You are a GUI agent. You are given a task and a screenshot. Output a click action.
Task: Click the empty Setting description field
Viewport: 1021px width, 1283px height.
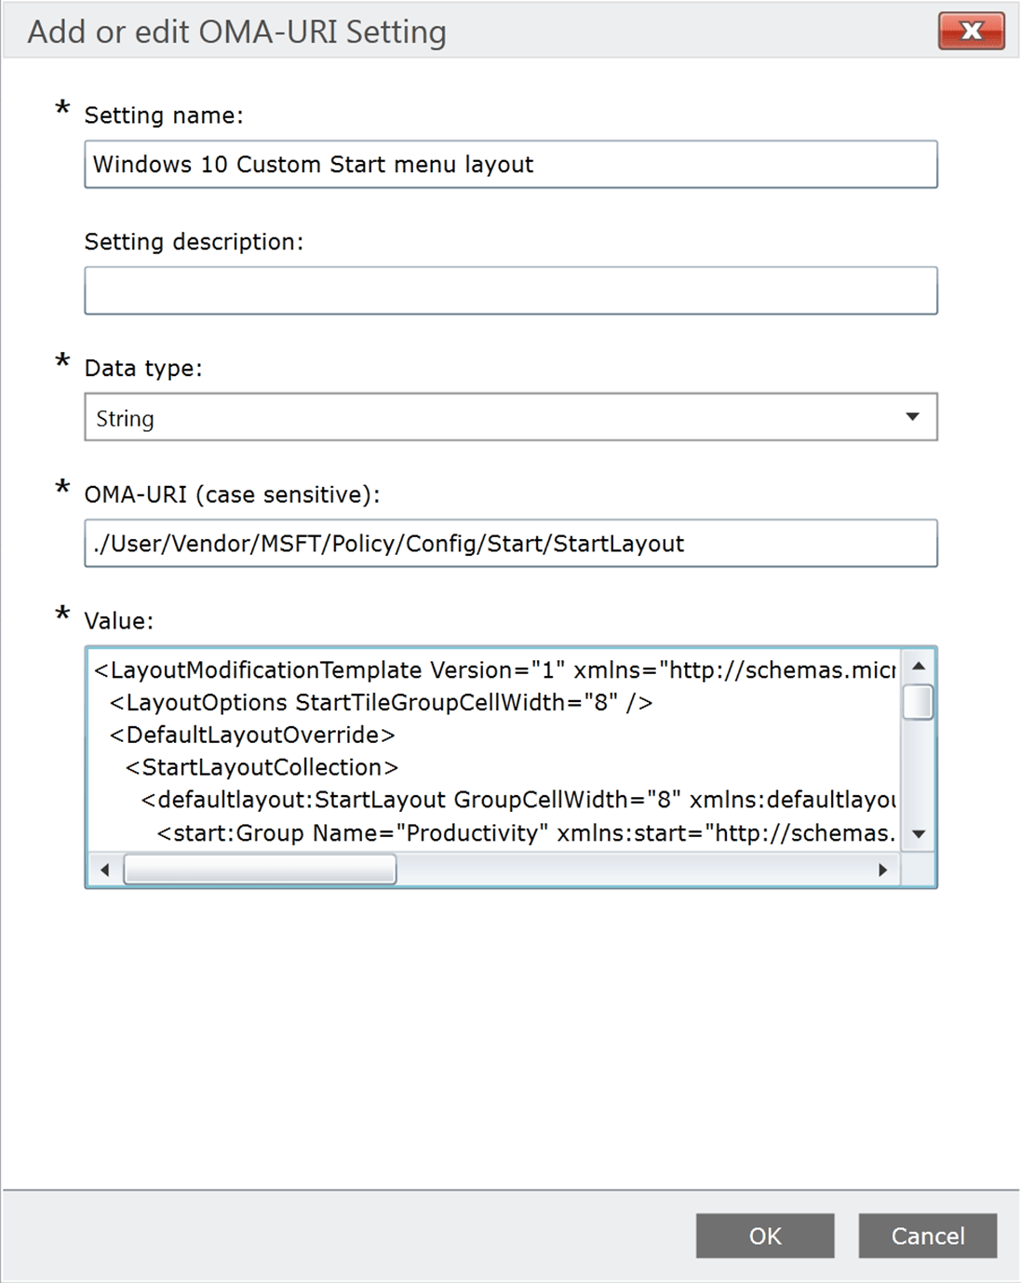510,291
